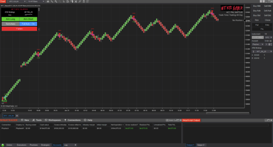Click the Sell Bid button
This screenshot has height=147, width=273.
(268, 16)
